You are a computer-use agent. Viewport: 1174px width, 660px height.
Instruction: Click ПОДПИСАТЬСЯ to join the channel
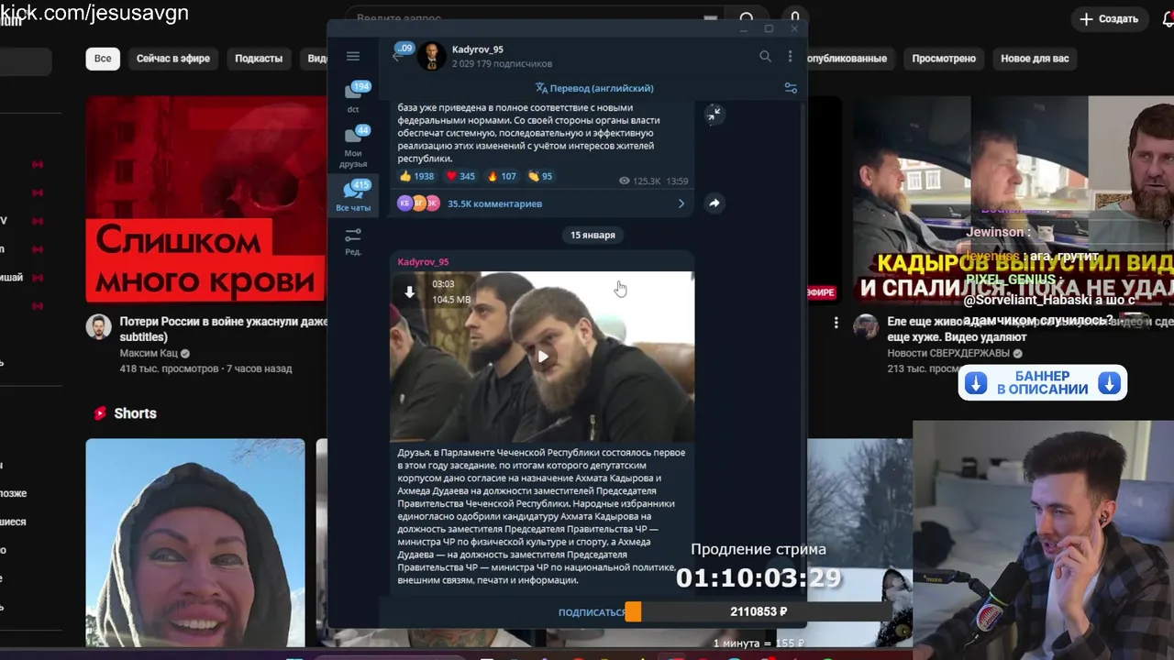[592, 612]
